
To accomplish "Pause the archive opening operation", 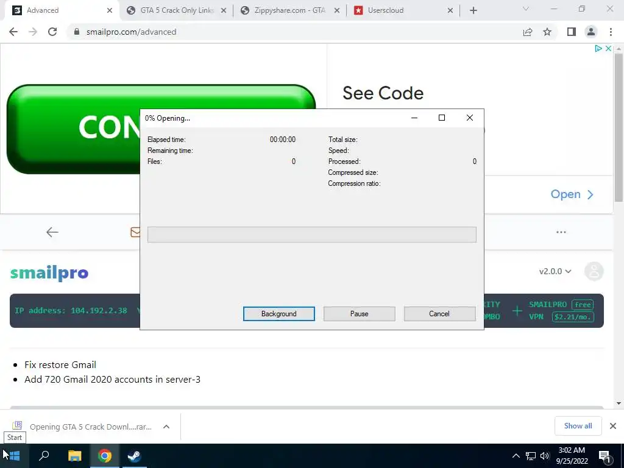I will pyautogui.click(x=359, y=314).
